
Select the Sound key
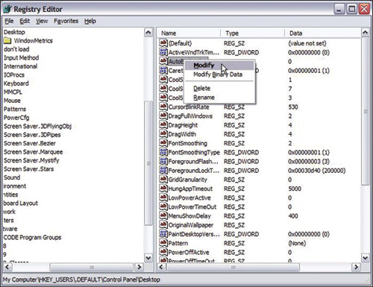pyautogui.click(x=12, y=177)
